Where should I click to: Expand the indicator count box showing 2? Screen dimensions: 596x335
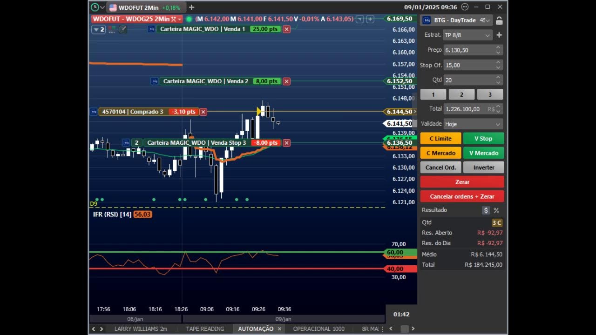[99, 29]
